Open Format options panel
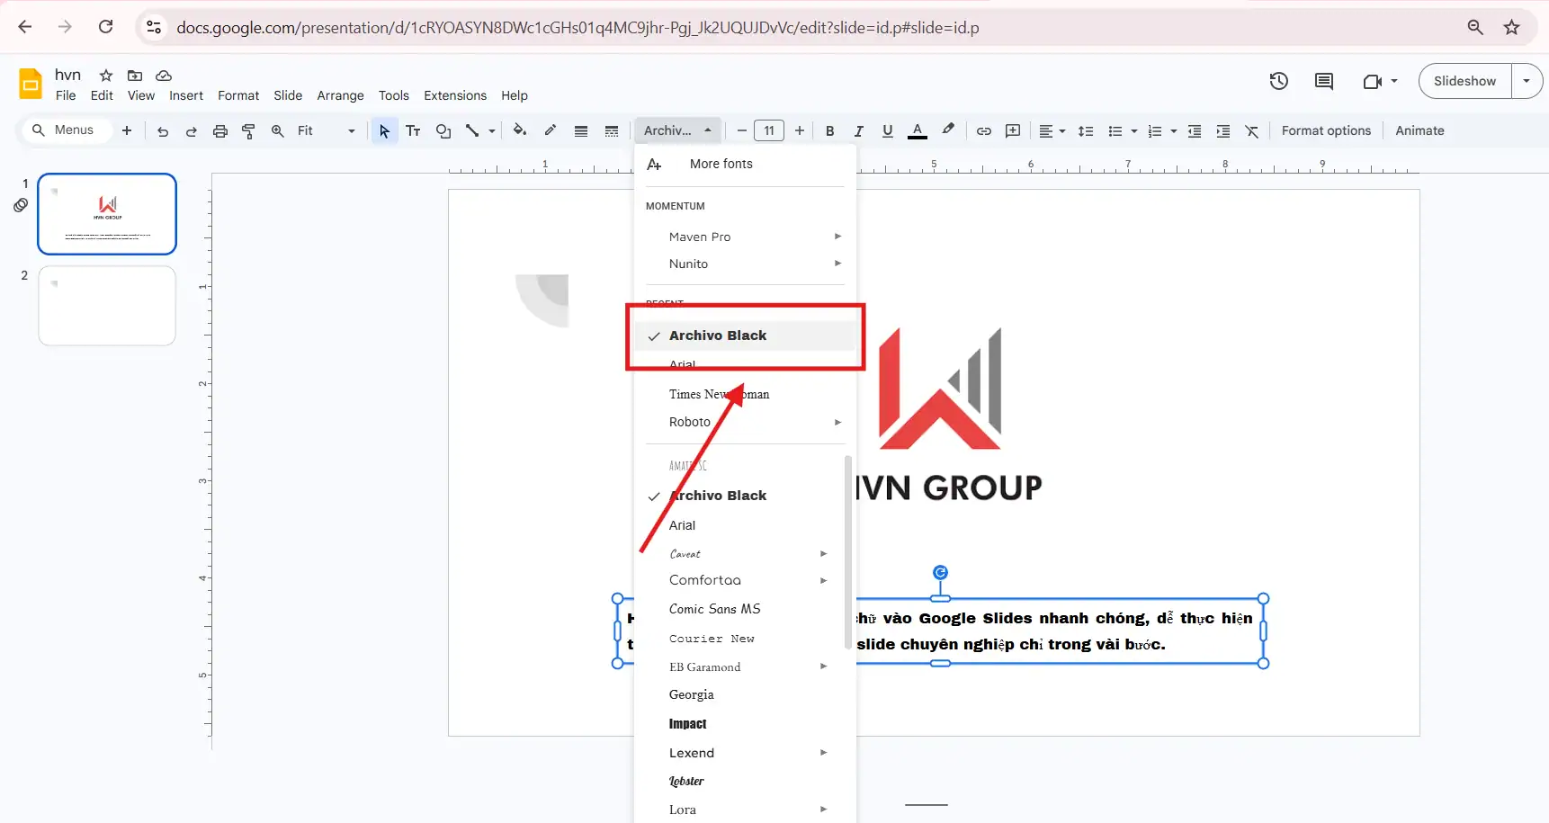1549x823 pixels. (1326, 130)
